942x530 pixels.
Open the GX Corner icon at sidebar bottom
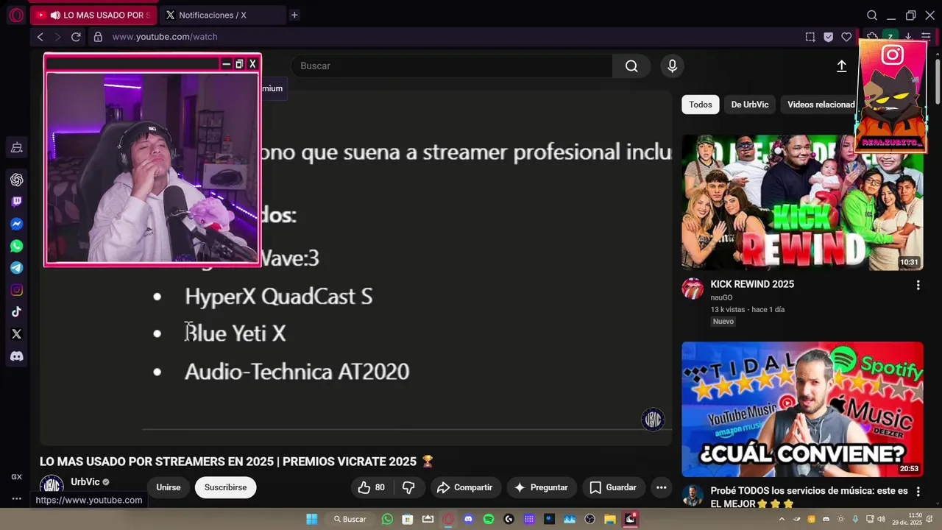(16, 477)
